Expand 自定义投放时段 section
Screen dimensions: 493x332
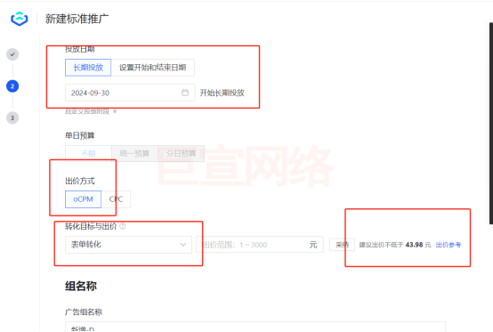point(91,111)
